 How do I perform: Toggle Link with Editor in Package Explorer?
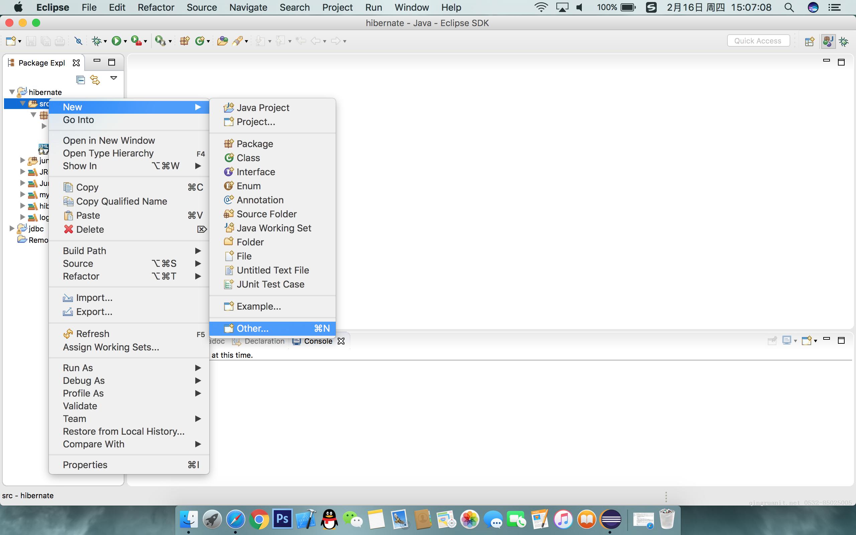click(x=95, y=80)
